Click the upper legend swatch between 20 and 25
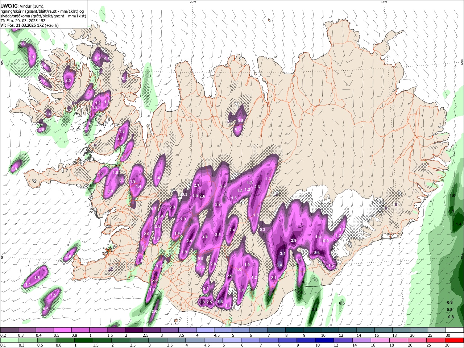 pos(419,330)
